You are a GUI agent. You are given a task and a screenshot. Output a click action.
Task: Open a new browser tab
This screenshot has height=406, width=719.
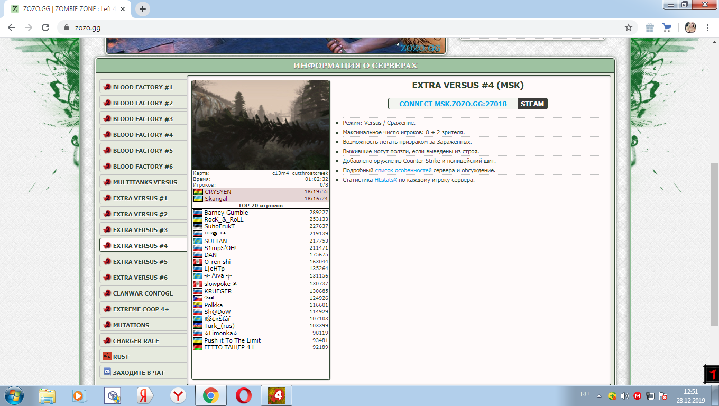pyautogui.click(x=143, y=9)
